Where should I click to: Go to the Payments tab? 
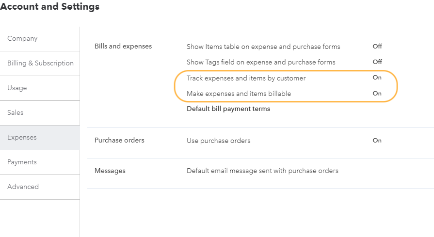[22, 162]
